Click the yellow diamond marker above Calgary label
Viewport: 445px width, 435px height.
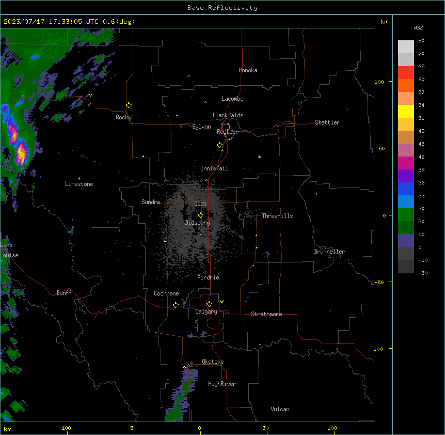209,304
